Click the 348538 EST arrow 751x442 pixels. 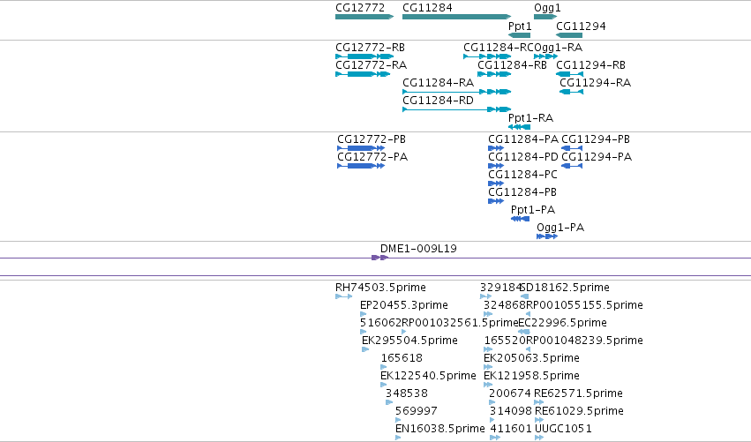pyautogui.click(x=389, y=402)
